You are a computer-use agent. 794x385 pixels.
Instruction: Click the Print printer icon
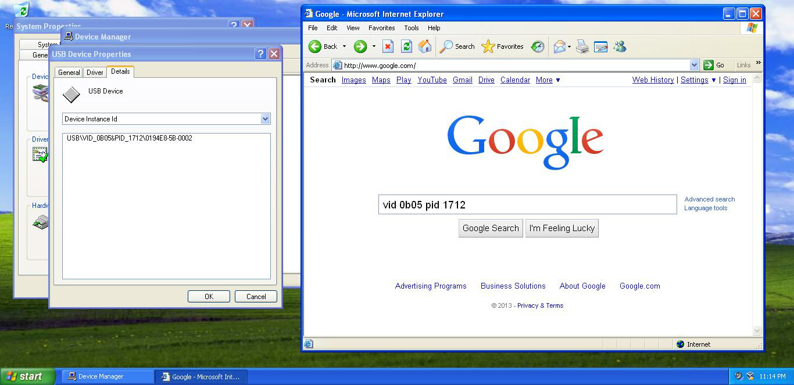(582, 46)
